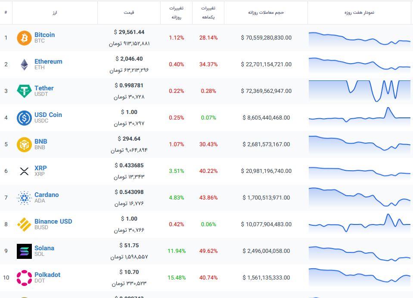Open the Binance USD page link
413x298 pixels.
point(53,221)
